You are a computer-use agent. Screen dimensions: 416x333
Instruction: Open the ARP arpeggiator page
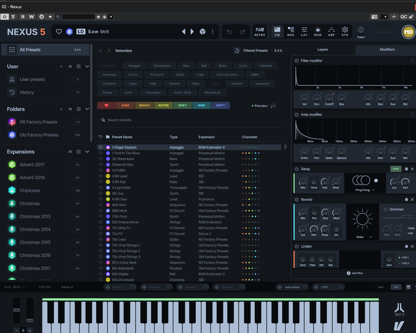click(331, 32)
